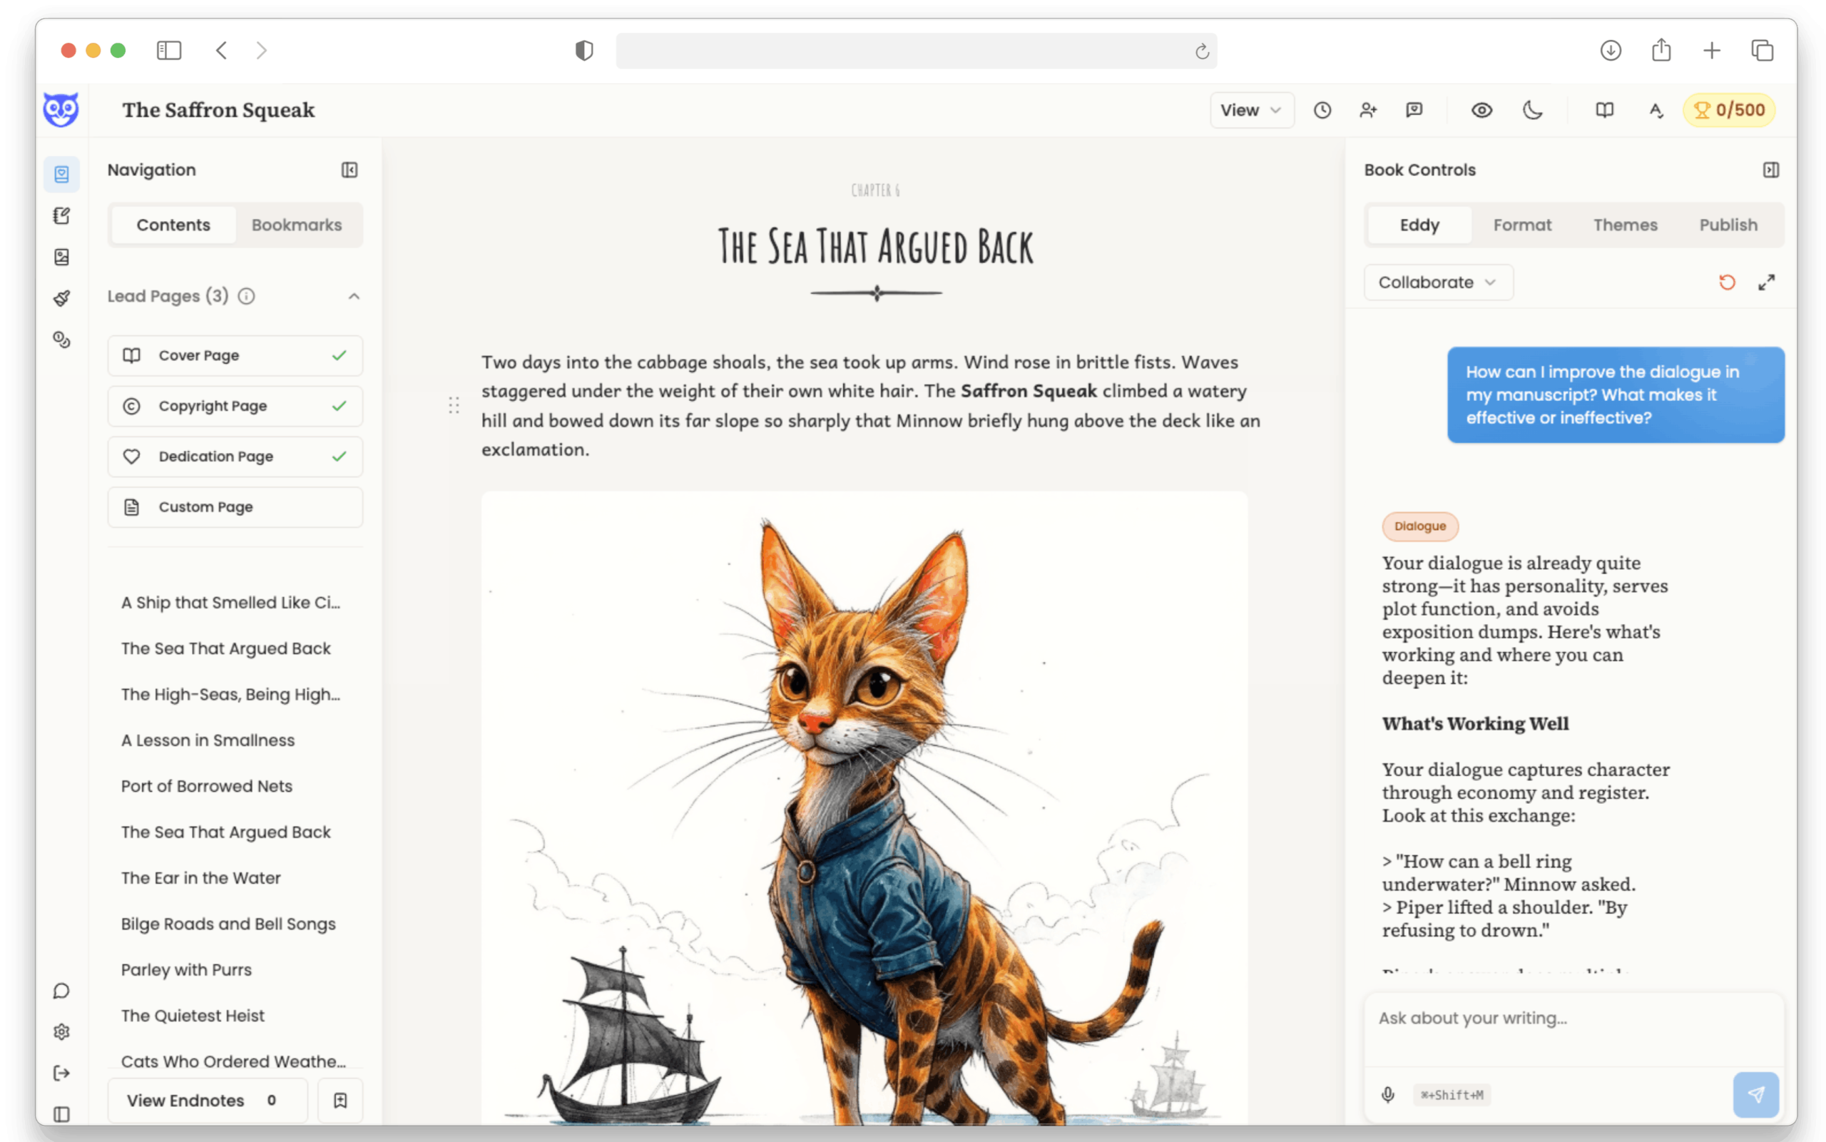This screenshot has height=1142, width=1826.
Task: Open the notes editor icon in sidebar
Action: click(61, 215)
